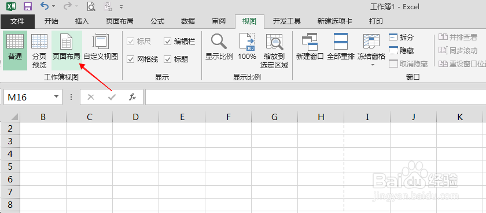Screen dimensions: 486x213
Task: Click cell D4 in the worksheet
Action: tap(135, 154)
